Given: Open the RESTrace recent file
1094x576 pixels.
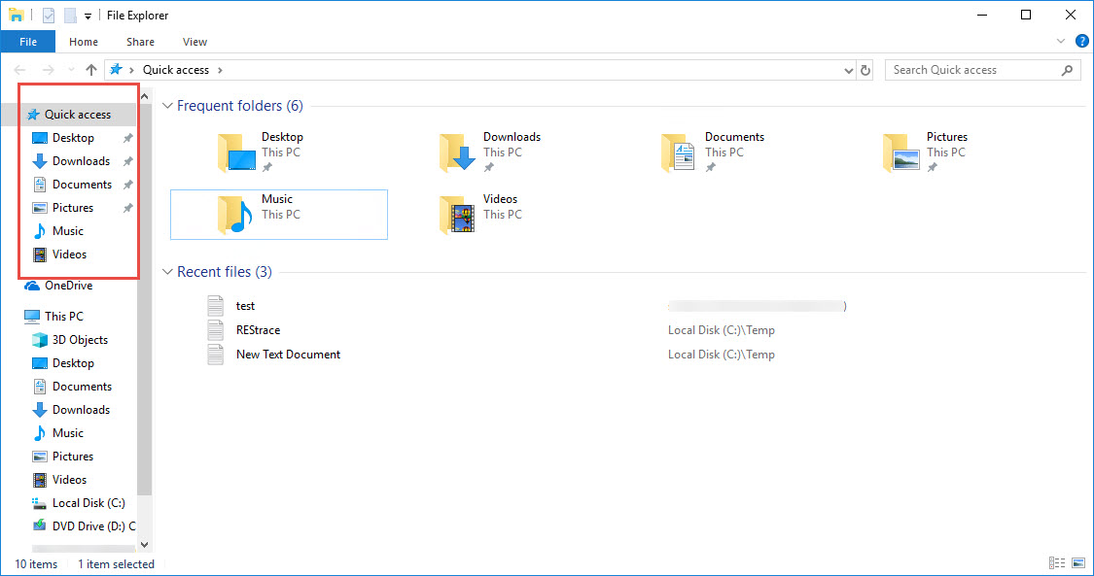Looking at the screenshot, I should 257,329.
